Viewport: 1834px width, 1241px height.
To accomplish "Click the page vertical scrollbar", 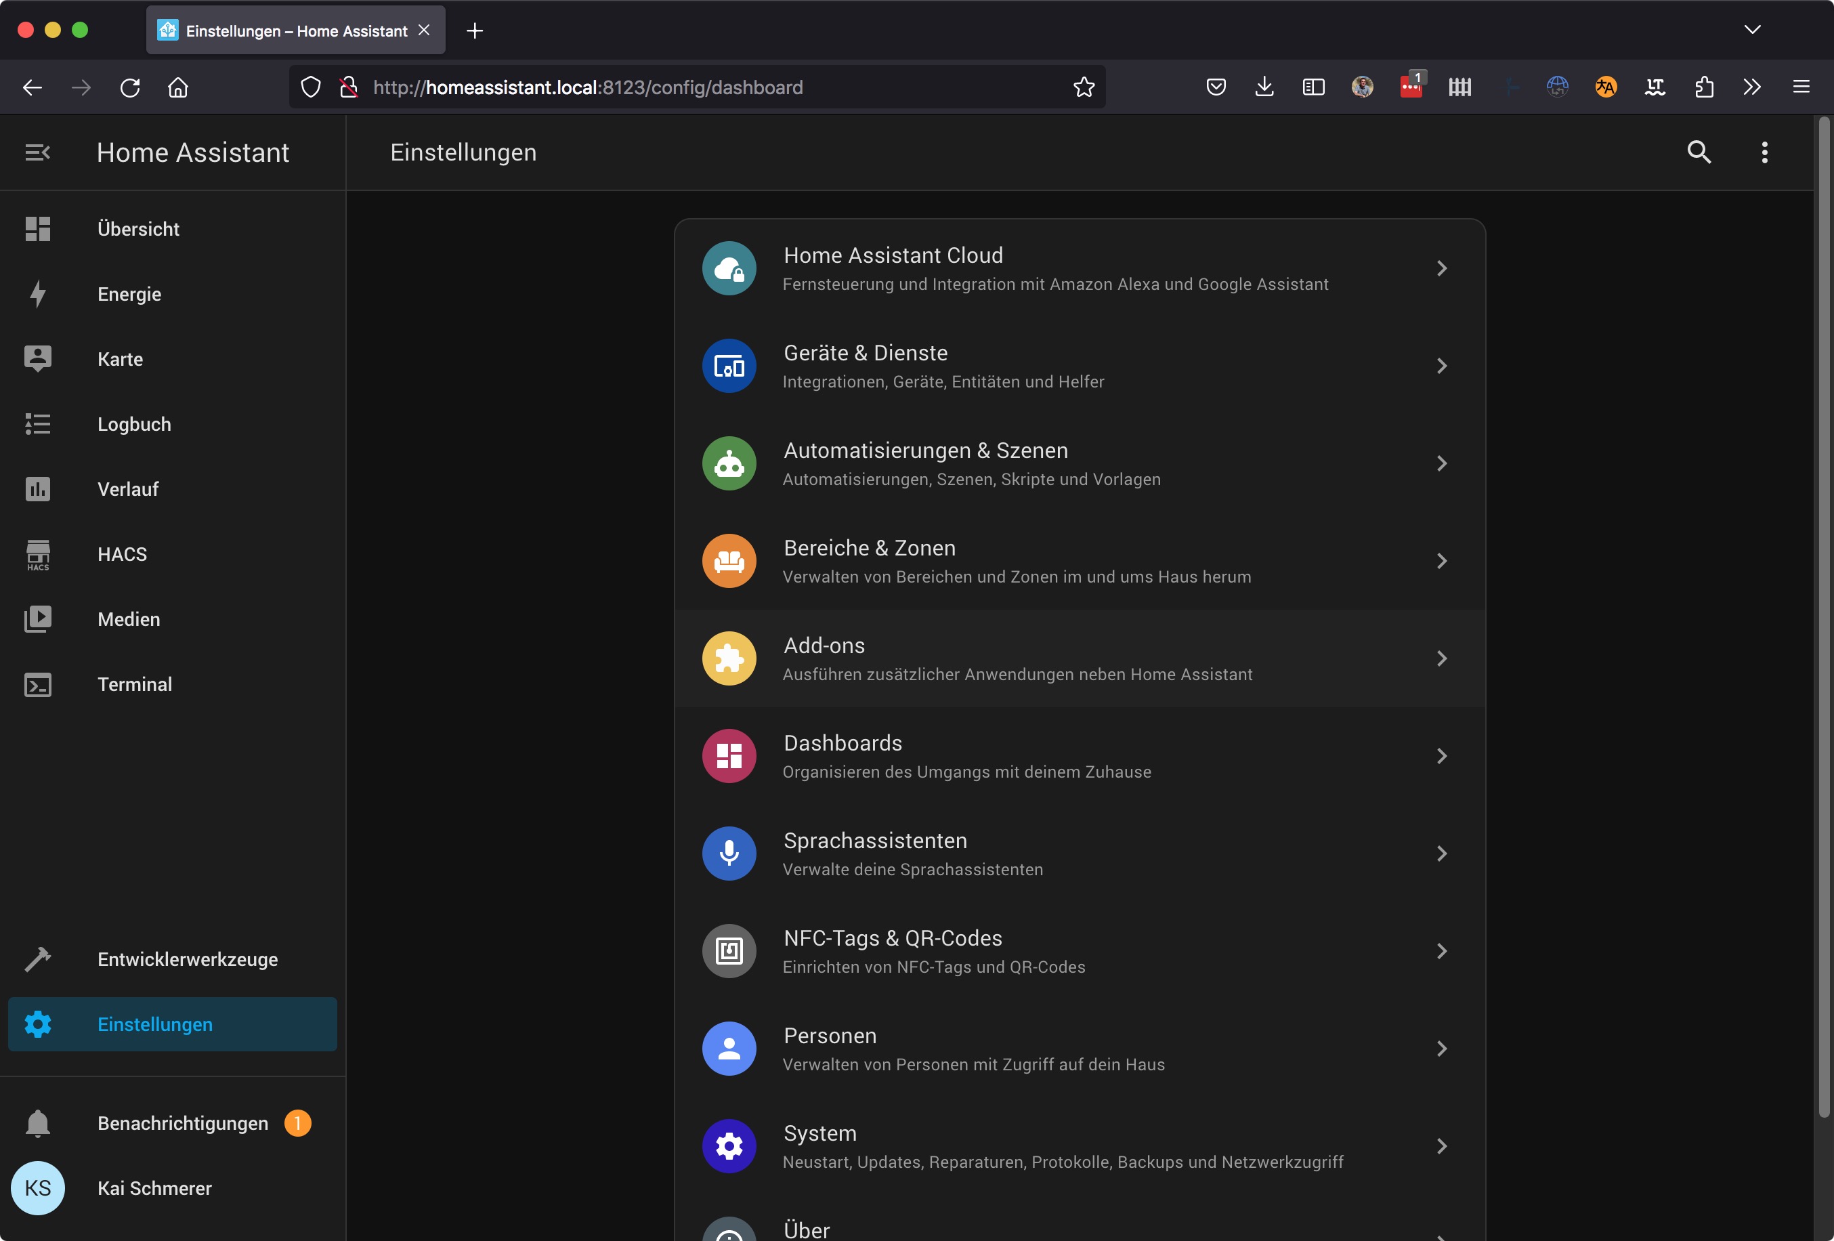I will (1823, 616).
